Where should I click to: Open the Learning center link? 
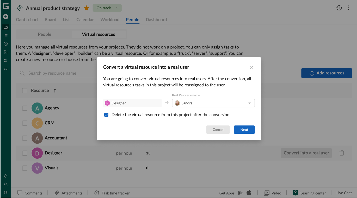pyautogui.click(x=313, y=193)
